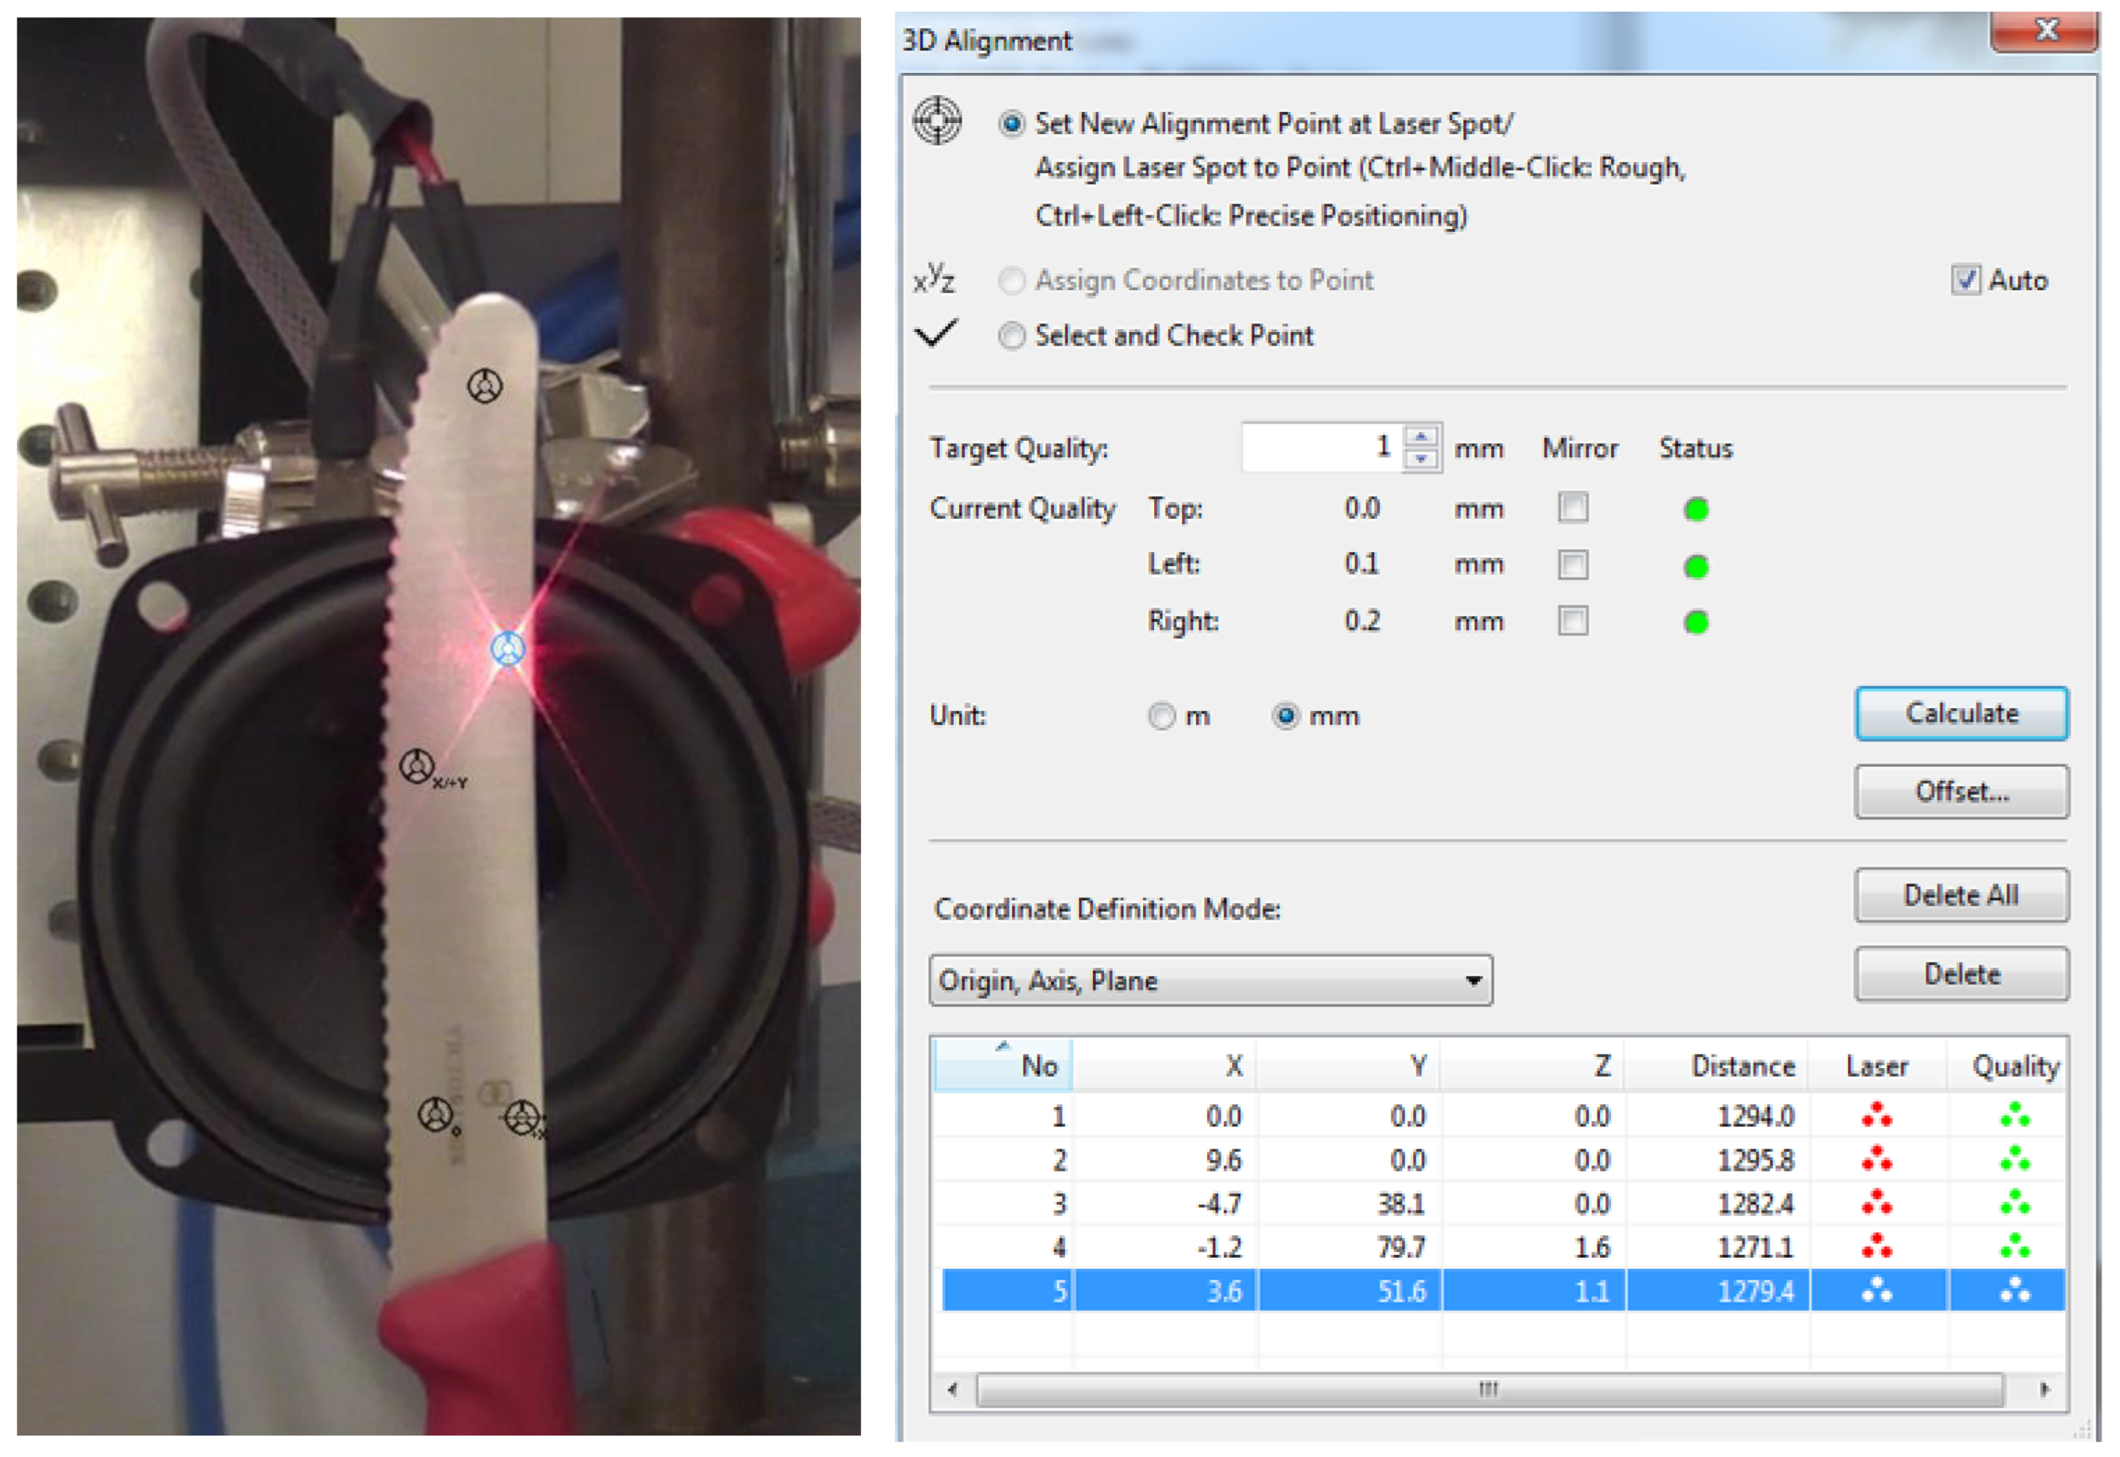Sort table by Distance column header
Image resolution: width=2120 pixels, height=1457 pixels.
pyautogui.click(x=1717, y=1065)
